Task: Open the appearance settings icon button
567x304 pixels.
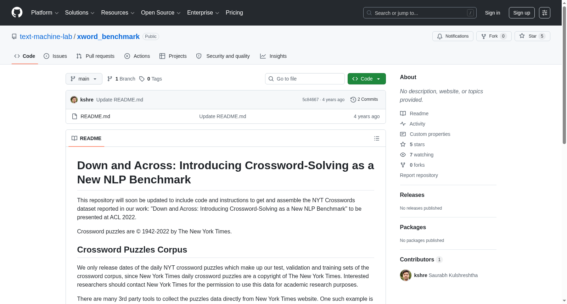Action: (545, 13)
